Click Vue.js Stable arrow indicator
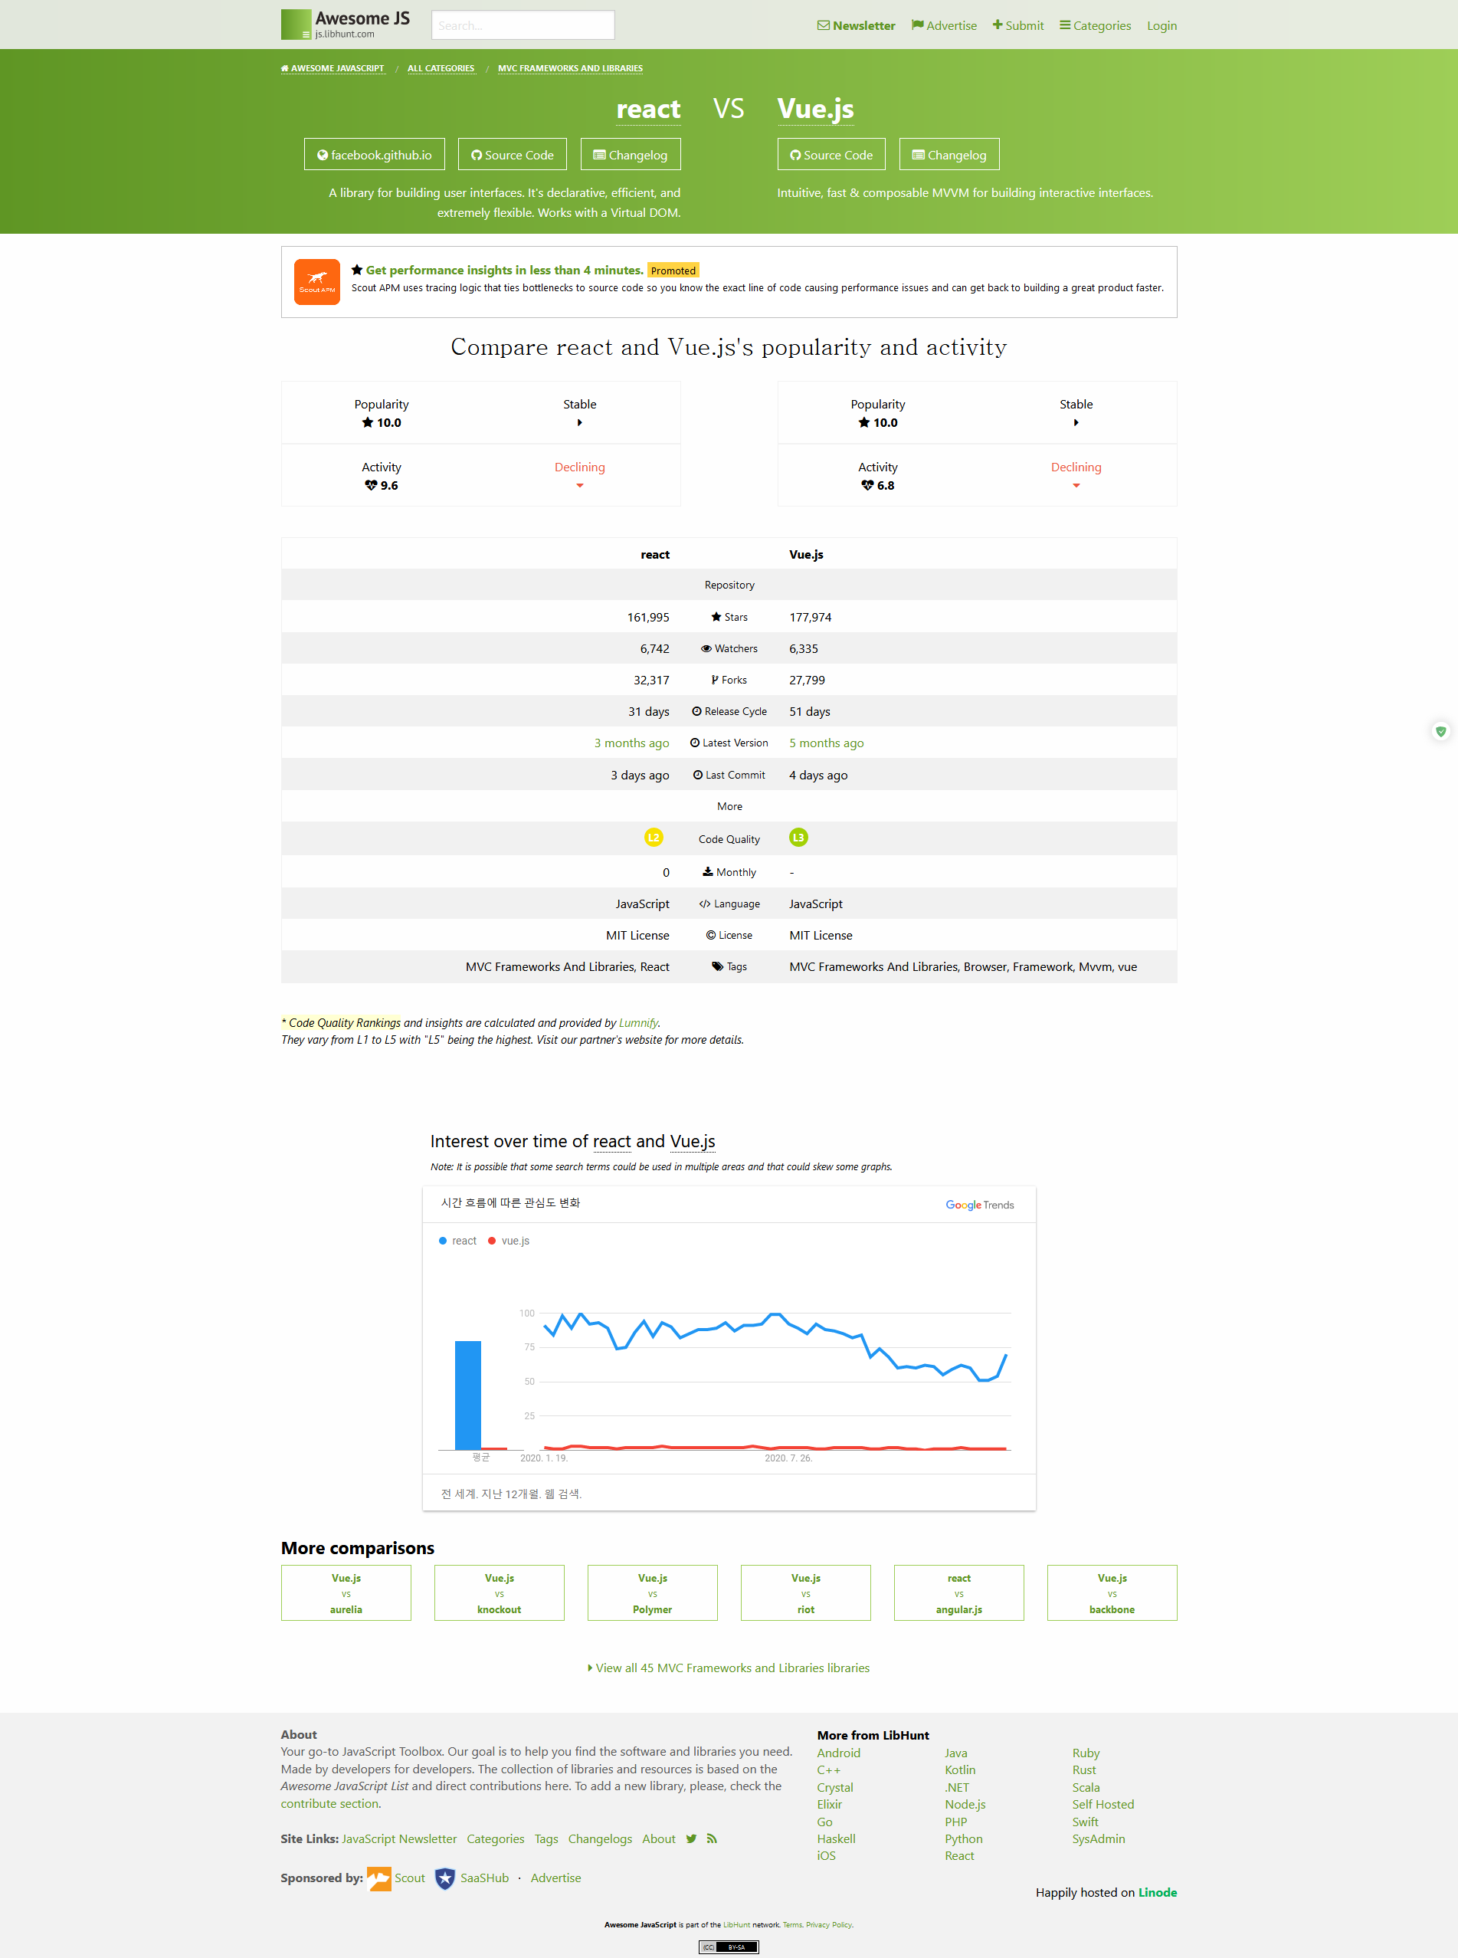Image resolution: width=1458 pixels, height=1958 pixels. point(1076,423)
